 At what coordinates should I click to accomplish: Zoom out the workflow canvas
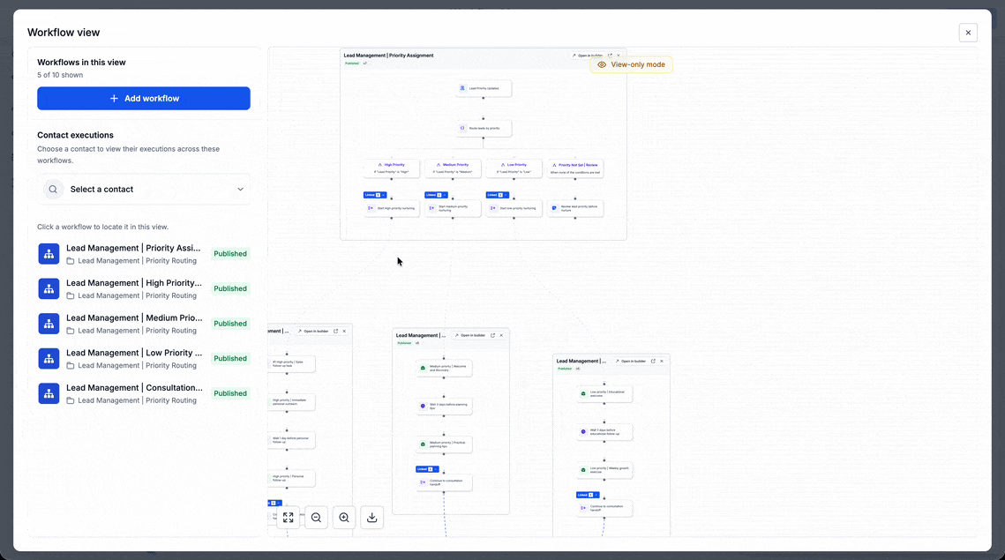pyautogui.click(x=316, y=518)
